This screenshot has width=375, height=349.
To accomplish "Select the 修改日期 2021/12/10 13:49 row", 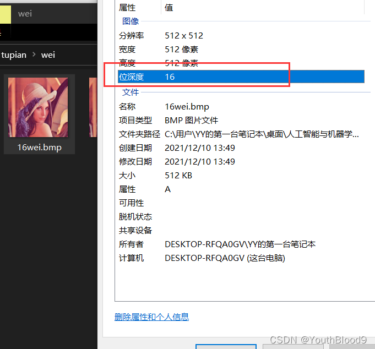I will [241, 162].
